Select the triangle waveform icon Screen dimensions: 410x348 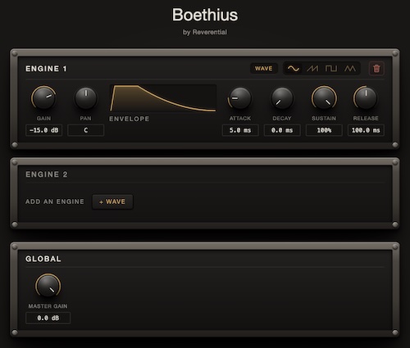point(350,69)
